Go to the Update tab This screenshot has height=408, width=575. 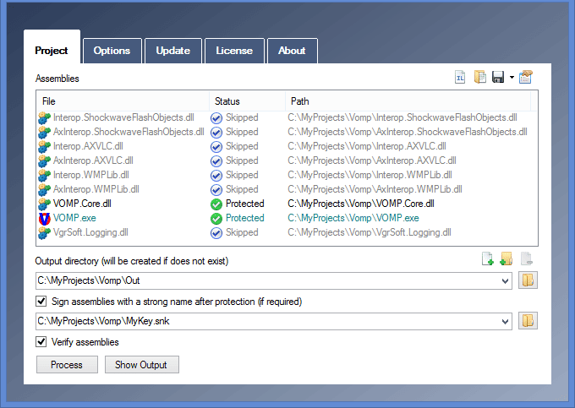172,51
